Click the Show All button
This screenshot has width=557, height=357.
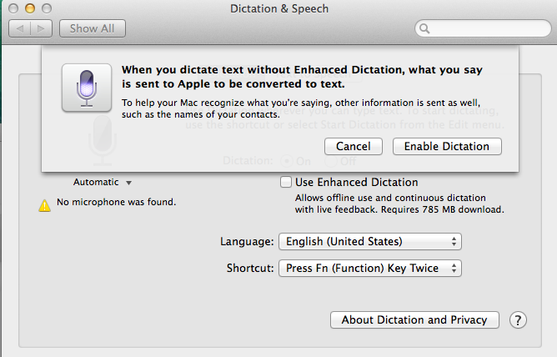click(x=93, y=28)
